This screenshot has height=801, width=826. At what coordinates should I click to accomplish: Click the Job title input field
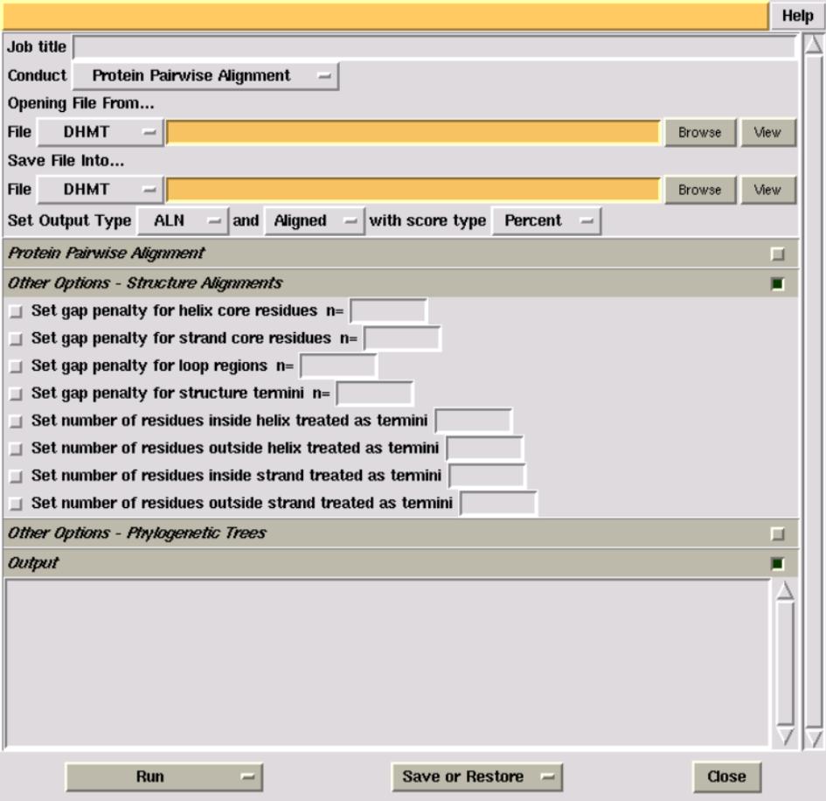pyautogui.click(x=434, y=47)
